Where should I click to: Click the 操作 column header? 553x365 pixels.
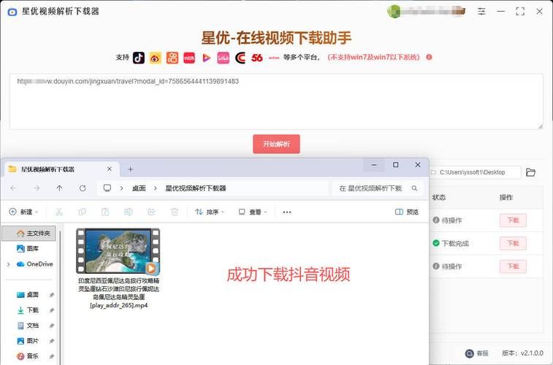pos(506,198)
